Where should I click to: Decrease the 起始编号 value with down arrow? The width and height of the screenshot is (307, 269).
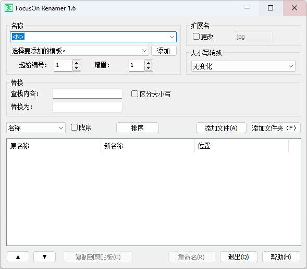tap(76, 68)
